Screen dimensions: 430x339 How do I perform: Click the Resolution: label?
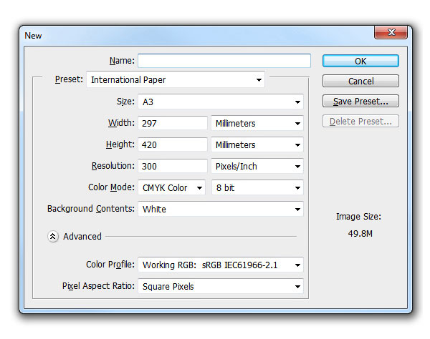tap(113, 166)
